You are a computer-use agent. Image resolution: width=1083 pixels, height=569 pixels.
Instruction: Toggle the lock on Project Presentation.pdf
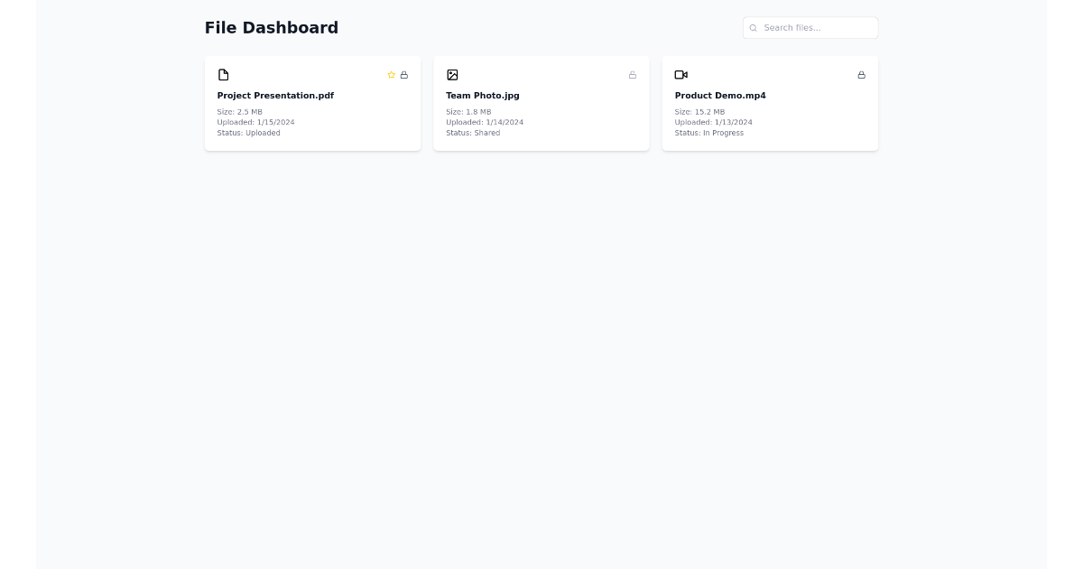pos(404,75)
